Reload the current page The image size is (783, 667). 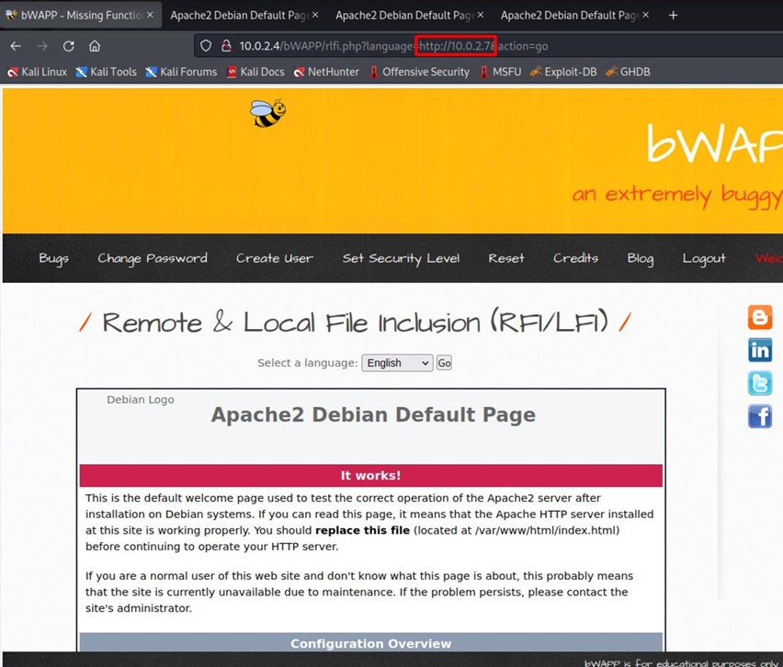click(68, 46)
